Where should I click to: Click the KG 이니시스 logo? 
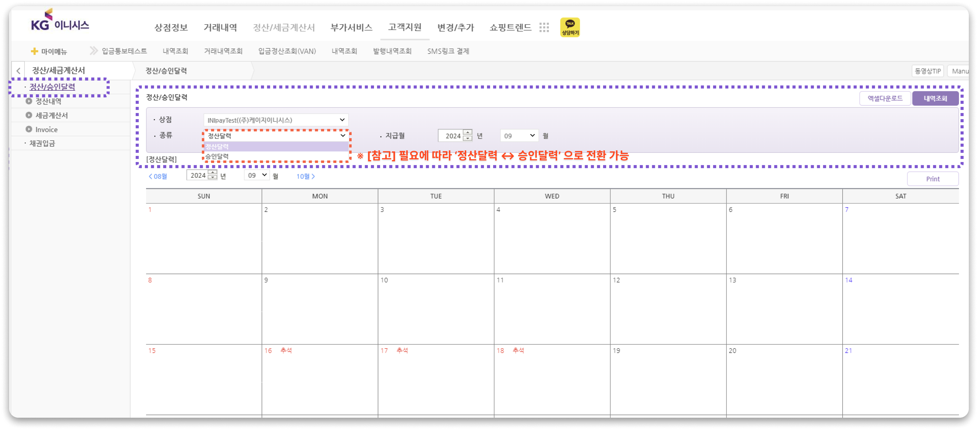tap(60, 21)
